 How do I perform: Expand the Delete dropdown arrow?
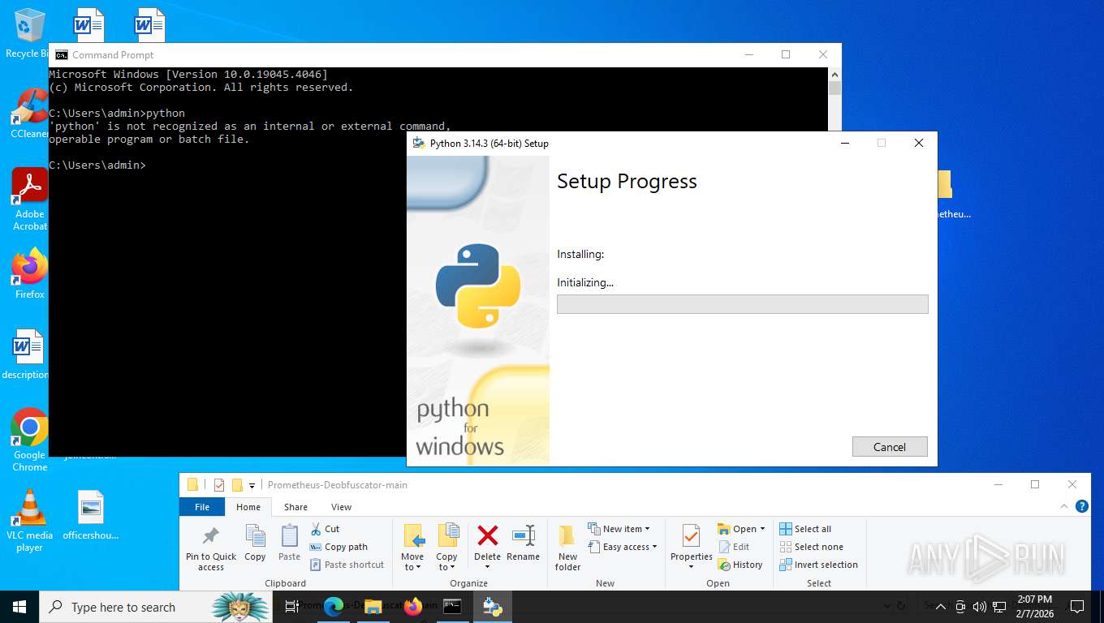[x=487, y=567]
